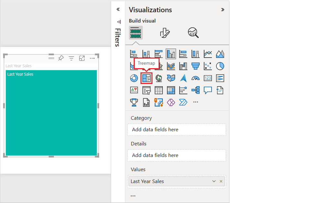This screenshot has width=333, height=203.
Task: Pick the Gauge visualization icon
Action: pyautogui.click(x=195, y=78)
